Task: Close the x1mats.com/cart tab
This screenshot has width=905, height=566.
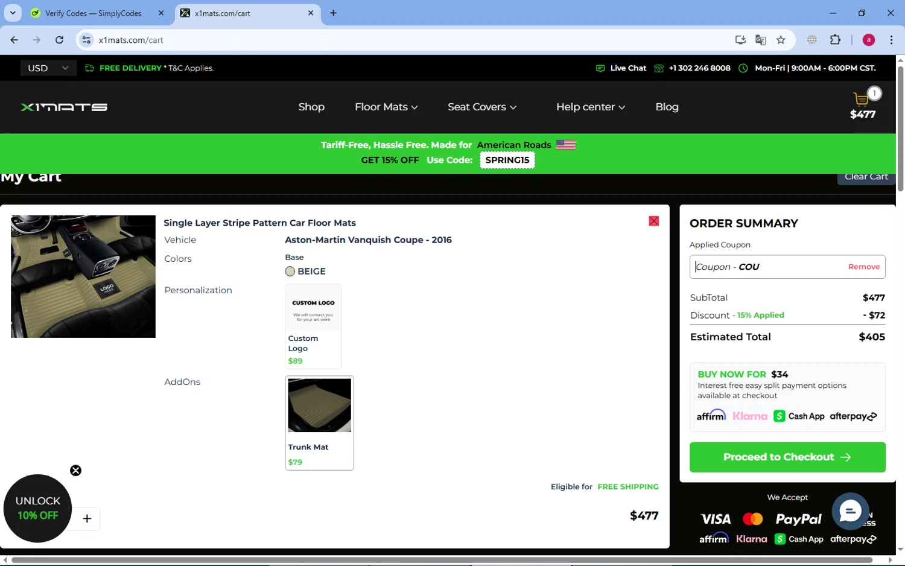Action: click(x=311, y=13)
